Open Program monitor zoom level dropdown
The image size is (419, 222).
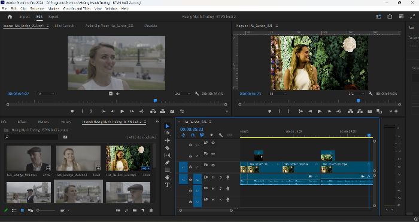pos(277,94)
